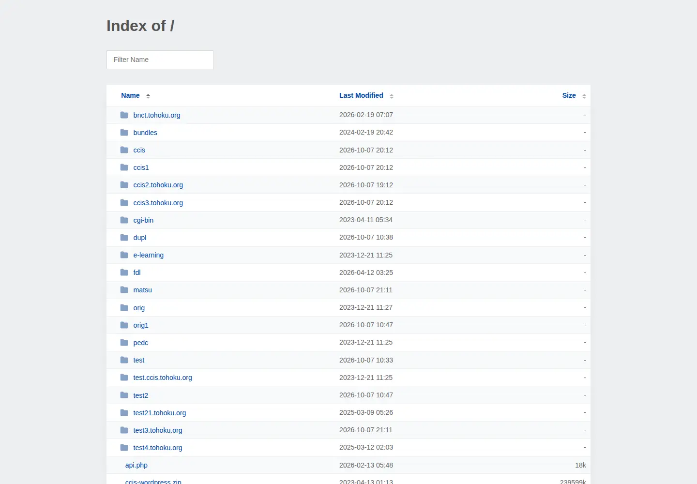This screenshot has height=484, width=697.
Task: Open the test directory link
Action: pyautogui.click(x=139, y=360)
